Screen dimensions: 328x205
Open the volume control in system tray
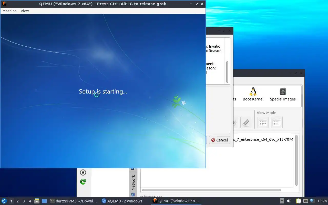pos(289,201)
